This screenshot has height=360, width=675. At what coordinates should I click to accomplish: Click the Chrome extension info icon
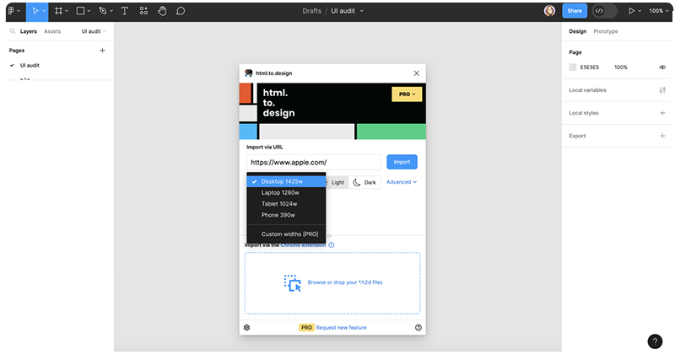(331, 244)
